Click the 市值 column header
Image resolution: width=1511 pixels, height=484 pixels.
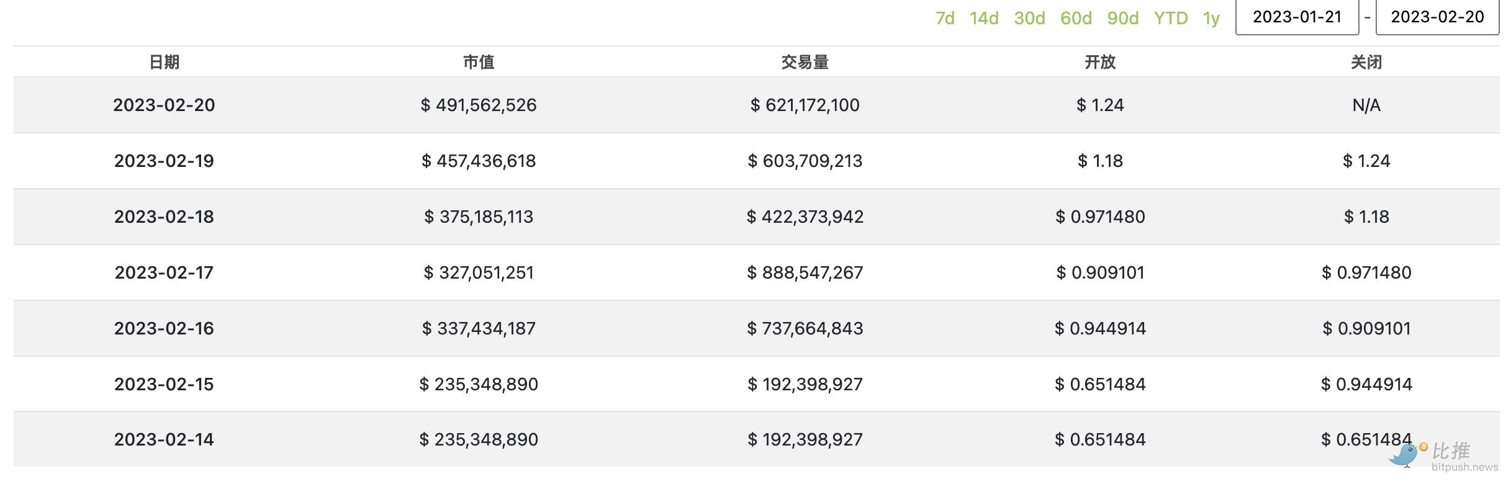click(478, 62)
